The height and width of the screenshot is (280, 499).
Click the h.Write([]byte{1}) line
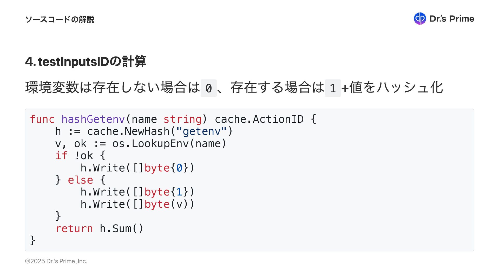(x=137, y=192)
